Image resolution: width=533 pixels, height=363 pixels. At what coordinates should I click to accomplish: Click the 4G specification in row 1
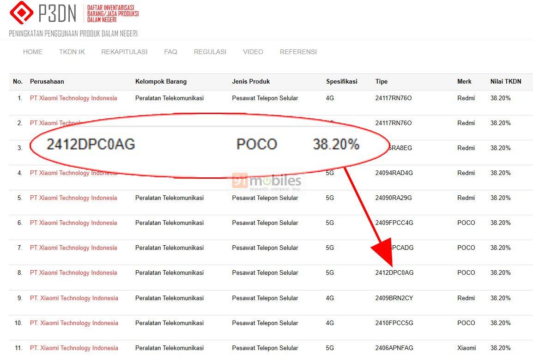point(330,98)
